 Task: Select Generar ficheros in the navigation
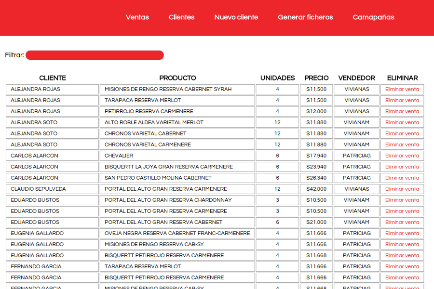[305, 17]
